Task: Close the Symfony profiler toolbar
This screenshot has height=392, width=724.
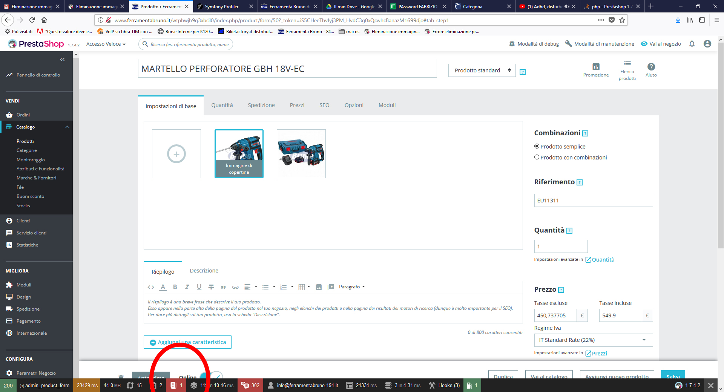Action: tap(711, 385)
